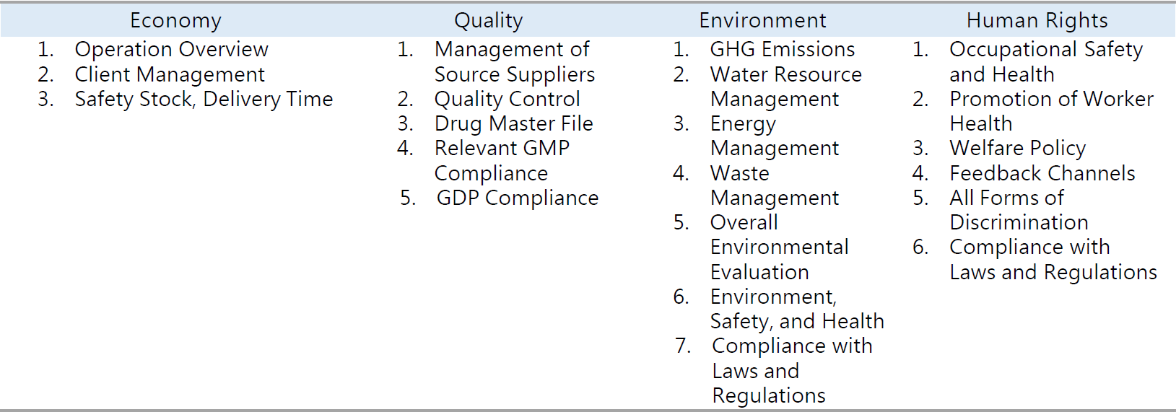
Task: Click the Economy column header
Action: point(175,20)
